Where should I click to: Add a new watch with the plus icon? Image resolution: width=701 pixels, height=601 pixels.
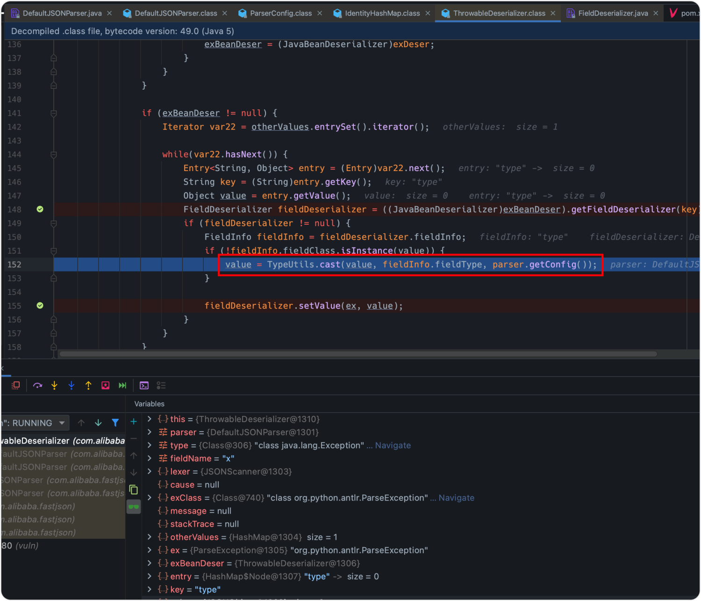coord(134,421)
